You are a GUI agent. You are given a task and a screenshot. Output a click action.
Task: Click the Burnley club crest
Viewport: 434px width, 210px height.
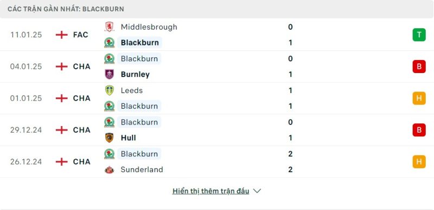pyautogui.click(x=109, y=74)
